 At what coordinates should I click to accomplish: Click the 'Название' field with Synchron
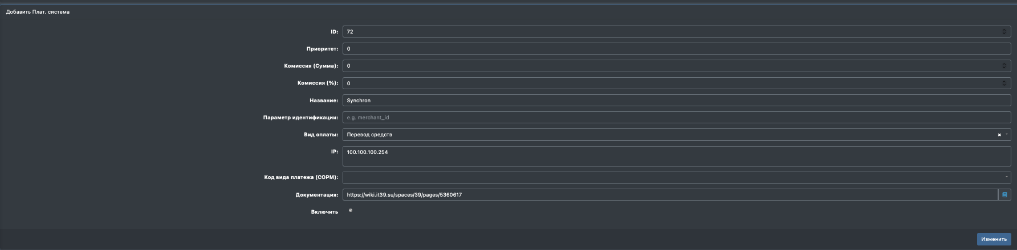[673, 101]
